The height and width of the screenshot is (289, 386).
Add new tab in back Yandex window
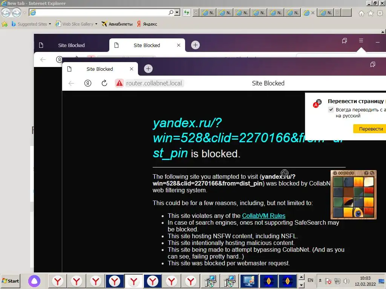(x=196, y=45)
